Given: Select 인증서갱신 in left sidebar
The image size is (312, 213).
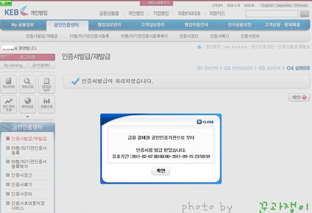Looking at the screenshot, I should (22, 175).
